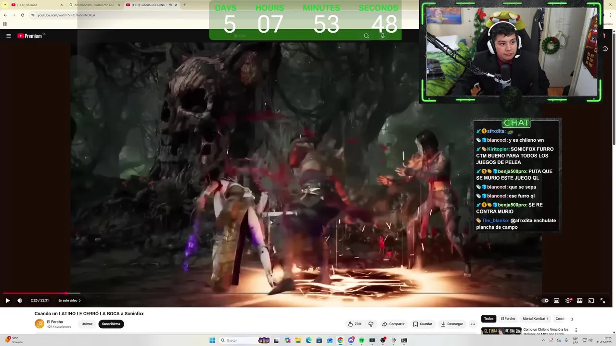Open the Chrome apps grid shortcut
The width and height of the screenshot is (616, 346).
pos(5,24)
